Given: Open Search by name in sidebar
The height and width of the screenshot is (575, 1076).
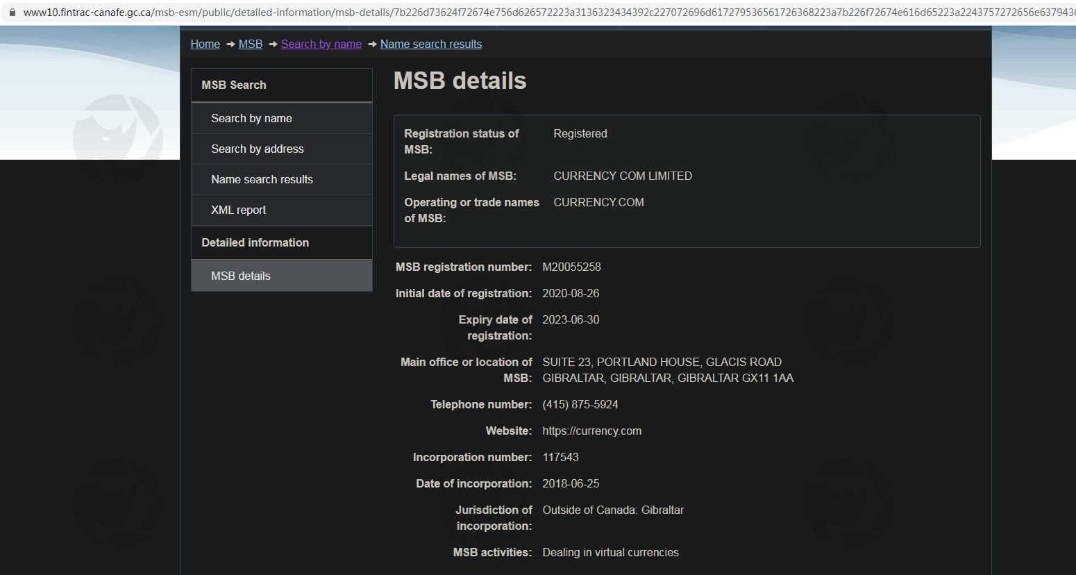Looking at the screenshot, I should pos(251,118).
